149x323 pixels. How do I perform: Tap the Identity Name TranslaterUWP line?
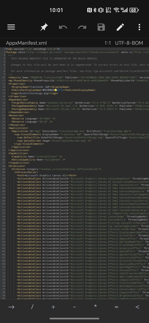78,77
